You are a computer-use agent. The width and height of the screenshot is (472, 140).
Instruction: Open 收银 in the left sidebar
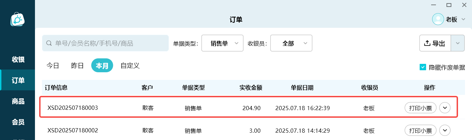pos(18,59)
